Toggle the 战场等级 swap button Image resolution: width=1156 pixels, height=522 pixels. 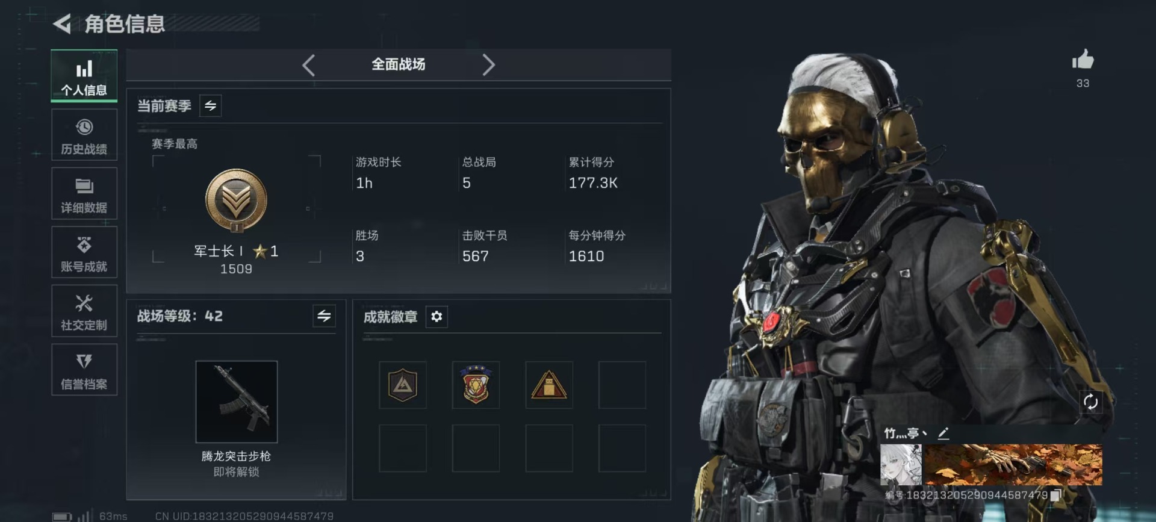point(324,316)
